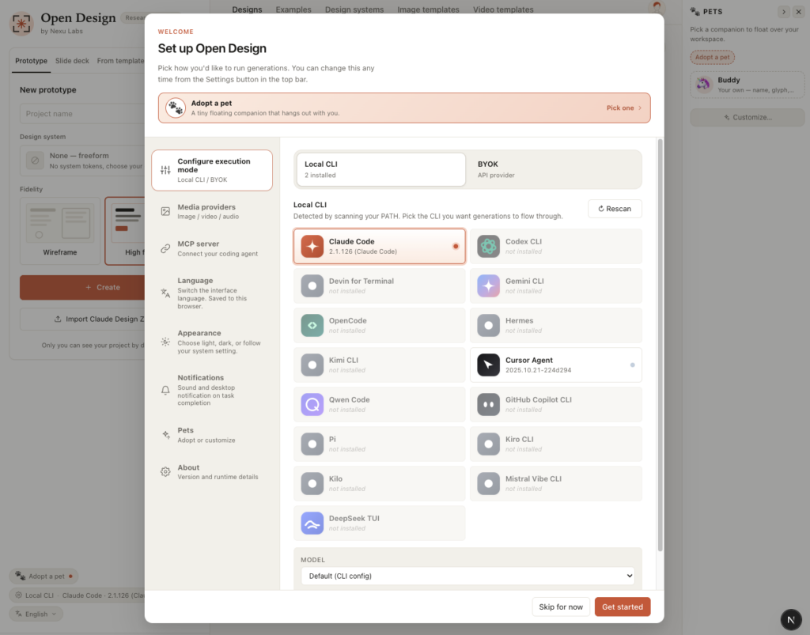Image resolution: width=810 pixels, height=635 pixels.
Task: Select the Claude Code radio indicator dot
Action: coord(456,246)
